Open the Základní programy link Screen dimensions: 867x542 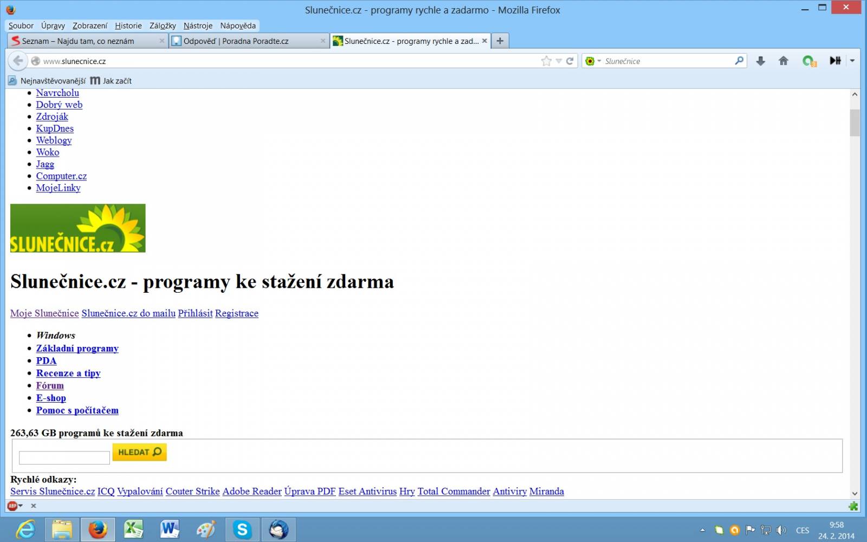click(77, 349)
